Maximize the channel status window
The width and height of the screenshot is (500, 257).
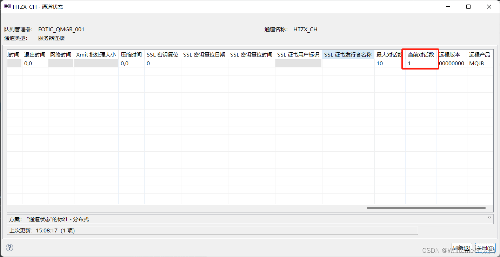(x=468, y=7)
